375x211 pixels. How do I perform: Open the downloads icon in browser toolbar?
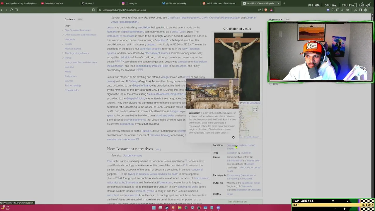point(342,10)
